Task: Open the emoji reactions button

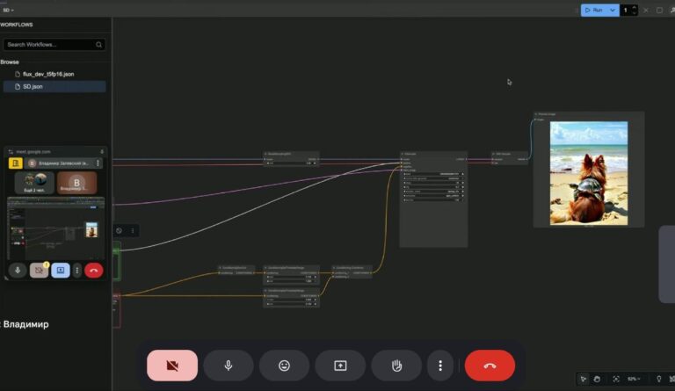Action: (x=284, y=366)
